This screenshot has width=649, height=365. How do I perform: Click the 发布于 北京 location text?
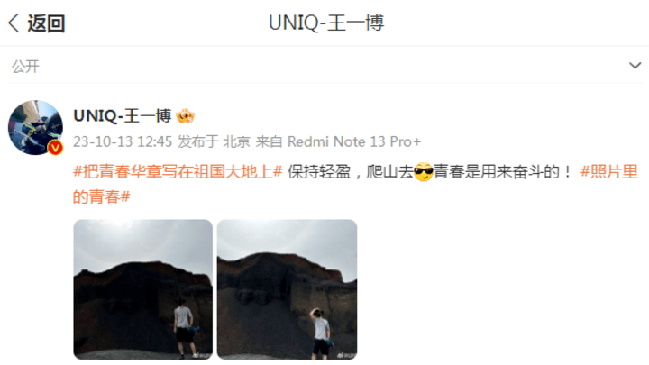pos(214,141)
